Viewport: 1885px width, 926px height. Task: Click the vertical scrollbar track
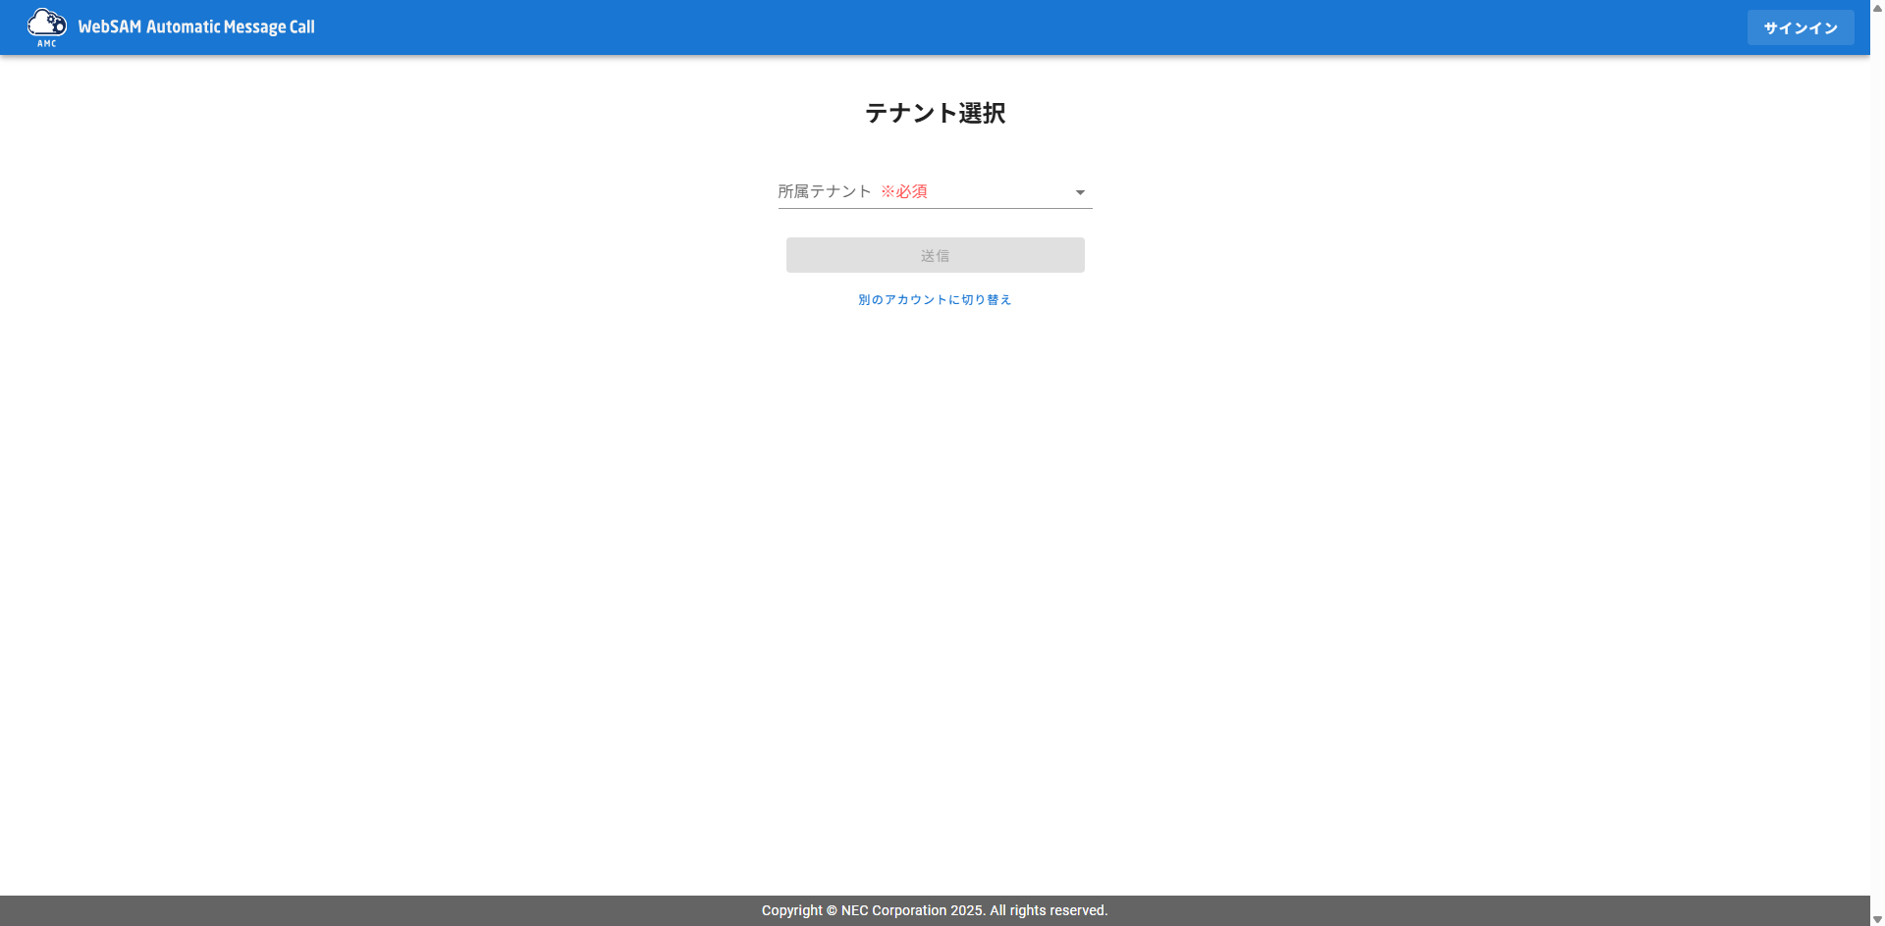[1877, 461]
